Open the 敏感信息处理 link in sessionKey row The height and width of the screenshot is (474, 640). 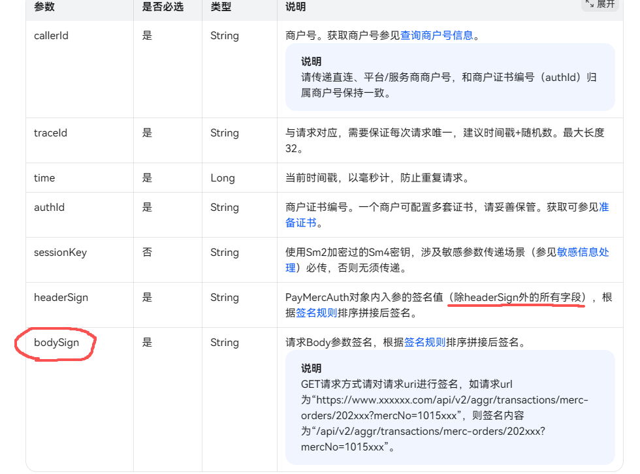click(x=583, y=253)
